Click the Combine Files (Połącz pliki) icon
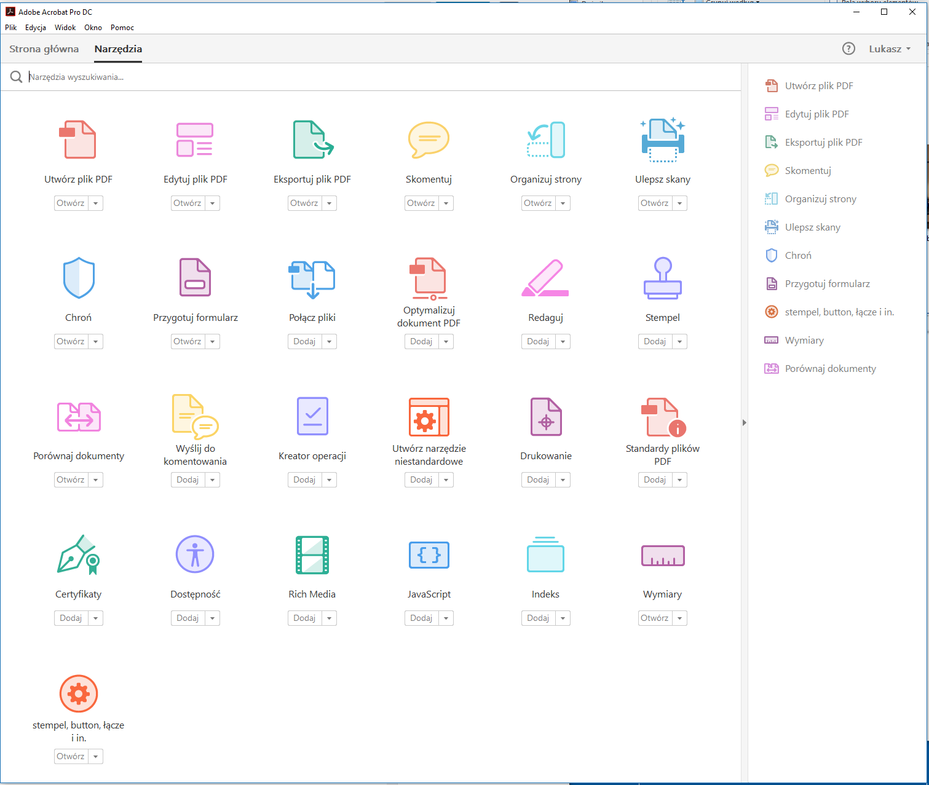Viewport: 929px width, 785px height. click(312, 279)
